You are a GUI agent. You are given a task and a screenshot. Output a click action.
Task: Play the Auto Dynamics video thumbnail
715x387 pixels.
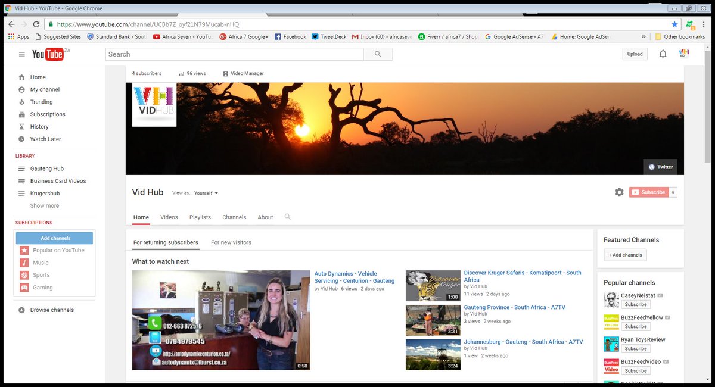tap(221, 320)
